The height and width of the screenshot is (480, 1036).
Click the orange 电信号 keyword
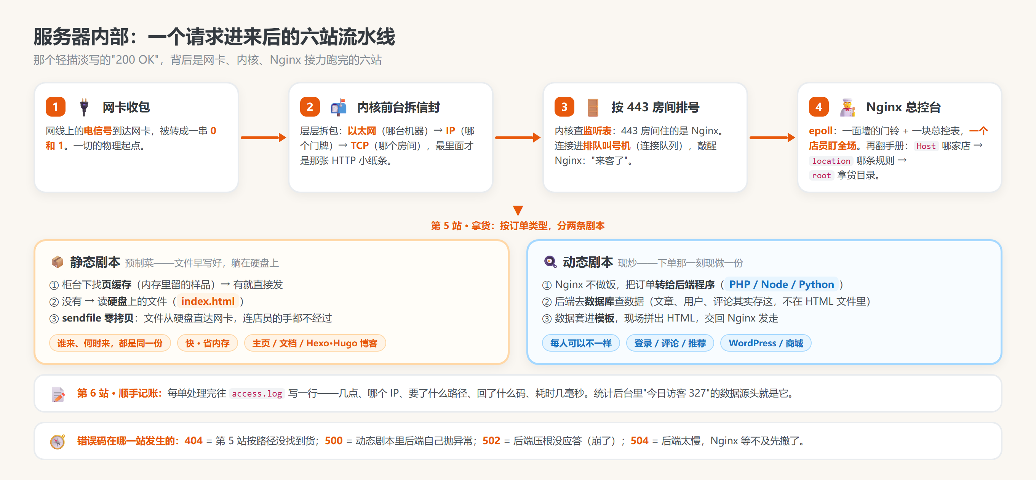[x=98, y=131]
